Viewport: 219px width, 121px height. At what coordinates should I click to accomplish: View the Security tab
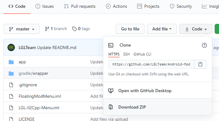tap(181, 6)
